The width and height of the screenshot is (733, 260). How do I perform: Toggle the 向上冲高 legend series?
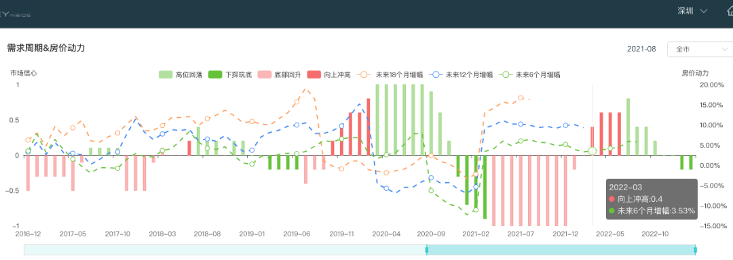pyautogui.click(x=329, y=74)
